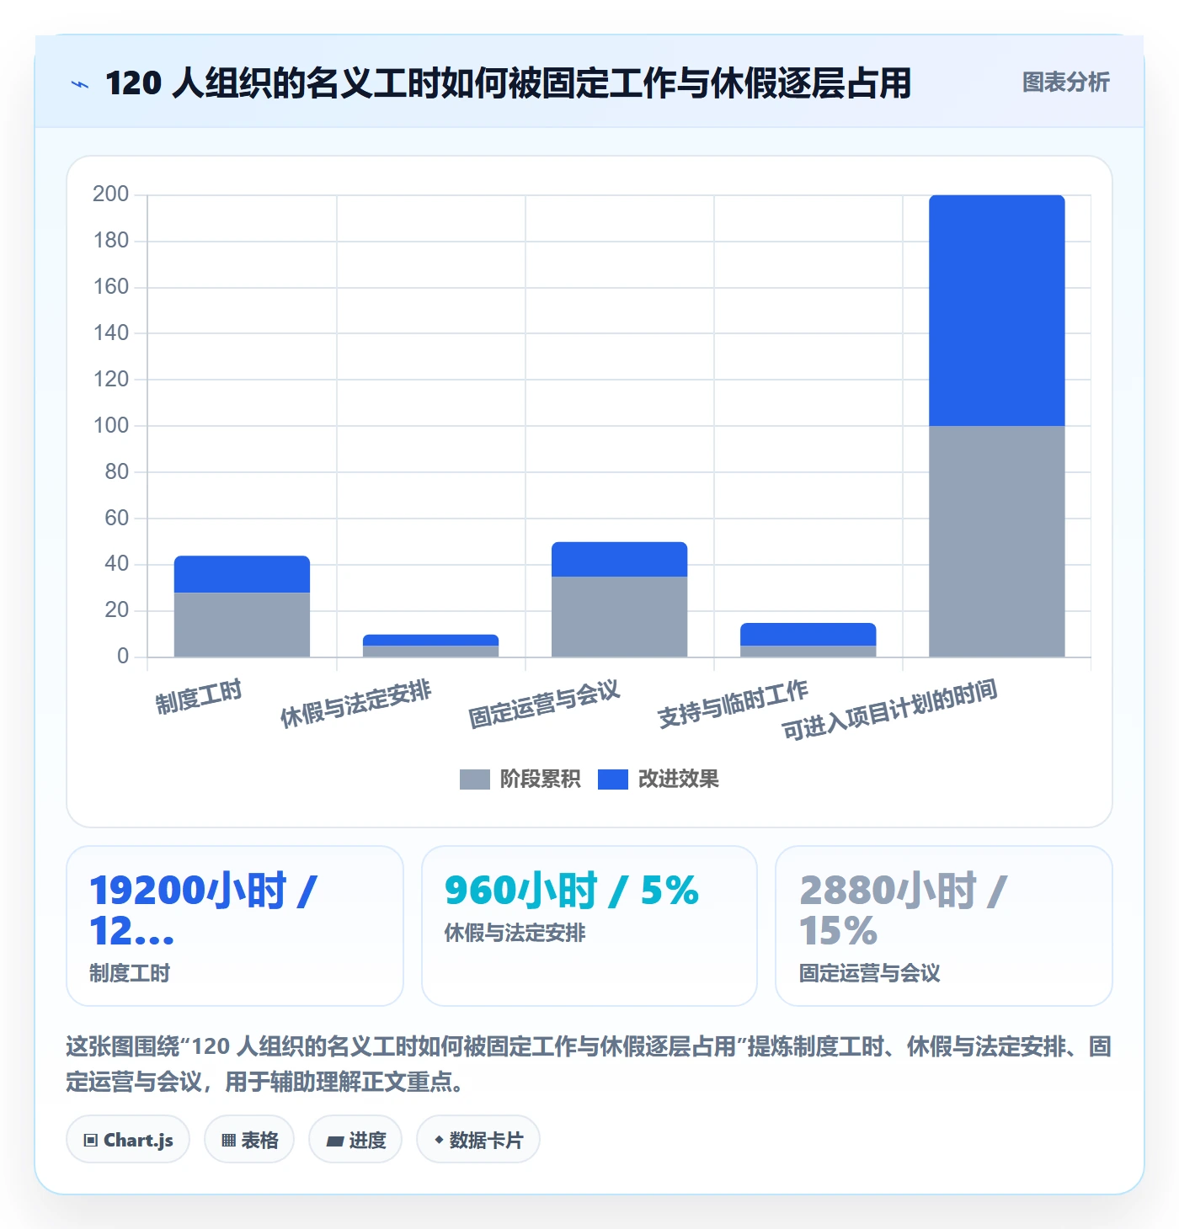1179x1229 pixels.
Task: Click the gray segment of 可进入项目计划的时间 bar
Action: pos(997,541)
